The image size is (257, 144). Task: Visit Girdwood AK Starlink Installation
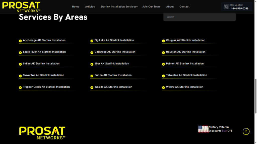click(x=115, y=52)
